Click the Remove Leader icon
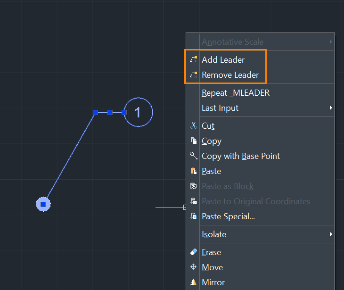This screenshot has width=344, height=290. [193, 75]
